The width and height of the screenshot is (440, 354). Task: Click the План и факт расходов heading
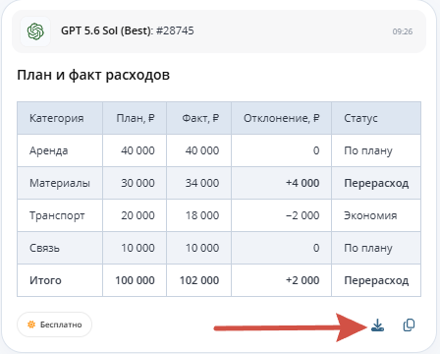(93, 75)
